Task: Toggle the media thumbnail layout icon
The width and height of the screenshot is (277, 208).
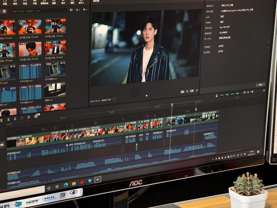Action: (71, 10)
